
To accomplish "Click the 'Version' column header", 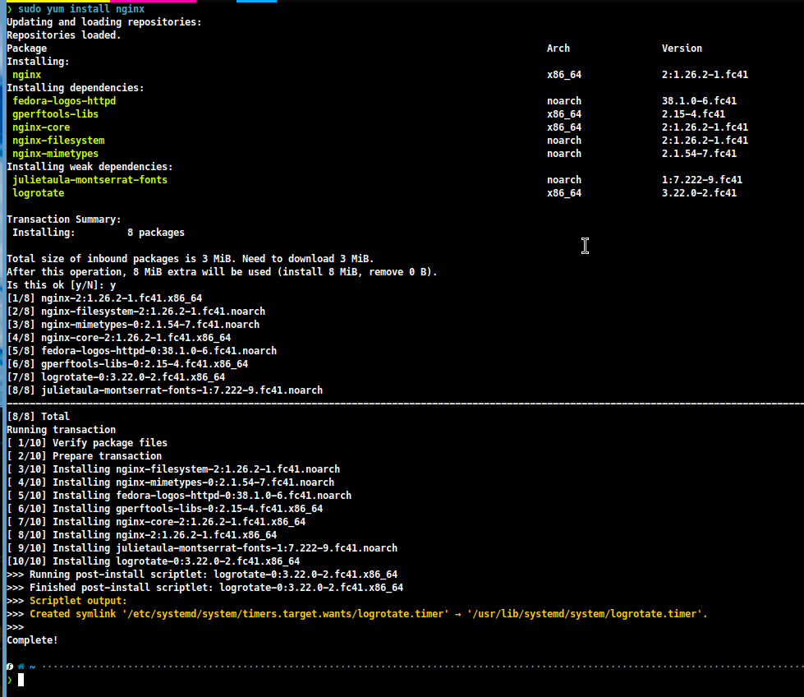I will pos(682,48).
